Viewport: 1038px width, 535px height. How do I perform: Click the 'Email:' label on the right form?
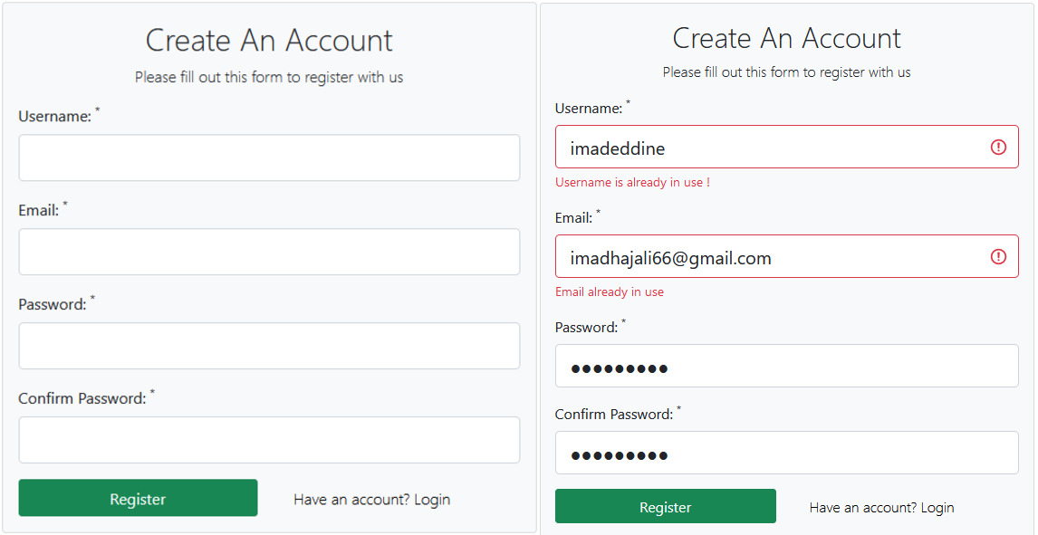(x=571, y=217)
